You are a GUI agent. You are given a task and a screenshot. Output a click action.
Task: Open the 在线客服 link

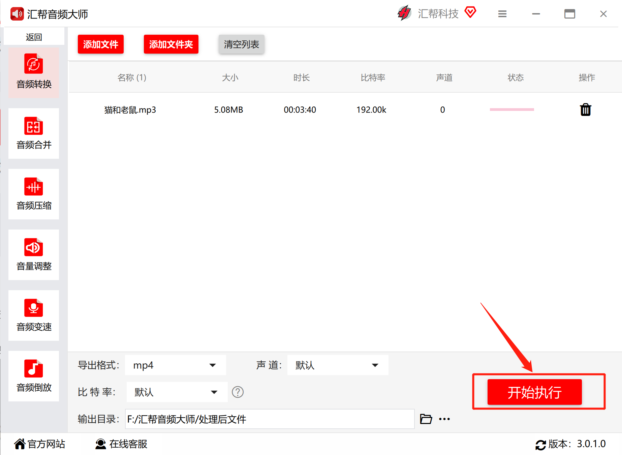click(x=128, y=444)
